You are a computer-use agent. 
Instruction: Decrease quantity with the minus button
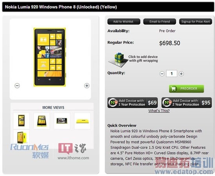point(162,74)
